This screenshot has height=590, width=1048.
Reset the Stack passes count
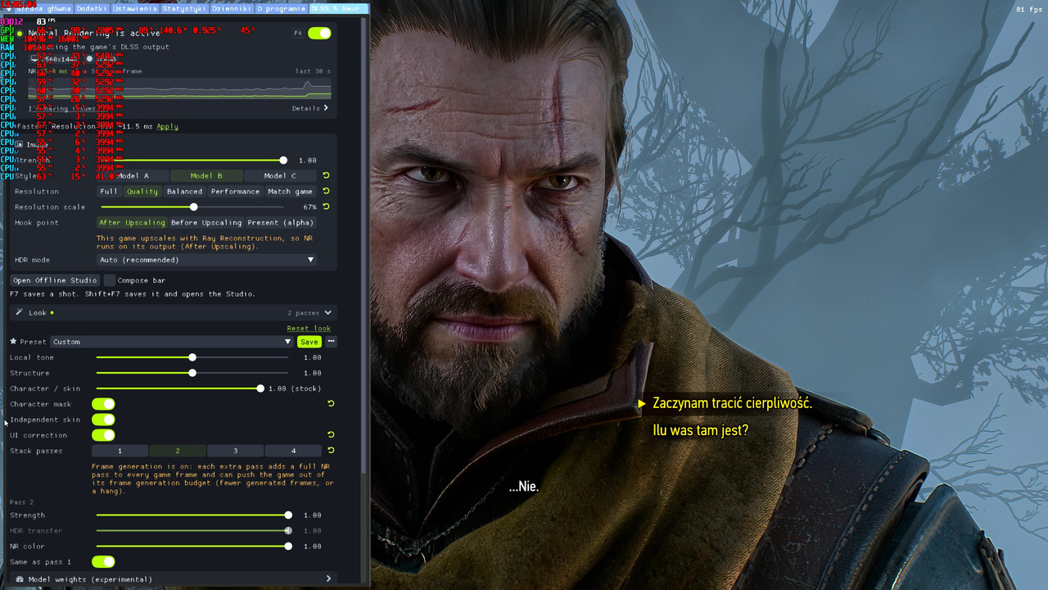coord(331,450)
